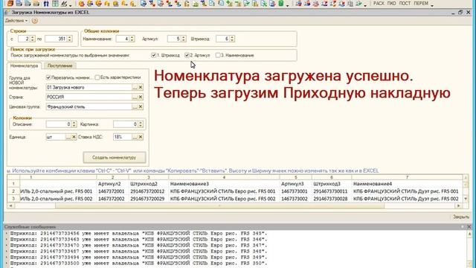
Task: Select spreadsheet column header 4
Action: coord(224,177)
